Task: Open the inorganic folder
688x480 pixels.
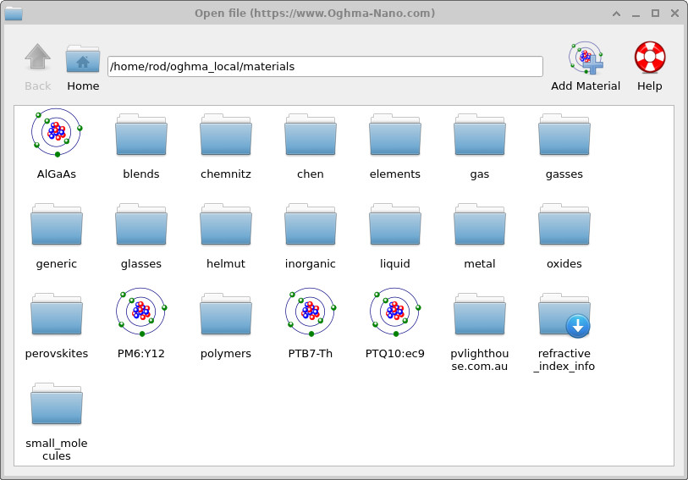Action: (311, 225)
